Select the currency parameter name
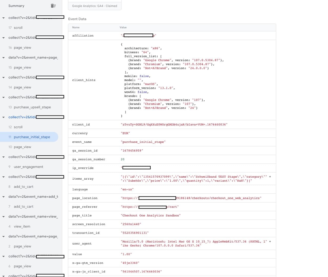Viewport: 328px width, 277px height. 80,133
